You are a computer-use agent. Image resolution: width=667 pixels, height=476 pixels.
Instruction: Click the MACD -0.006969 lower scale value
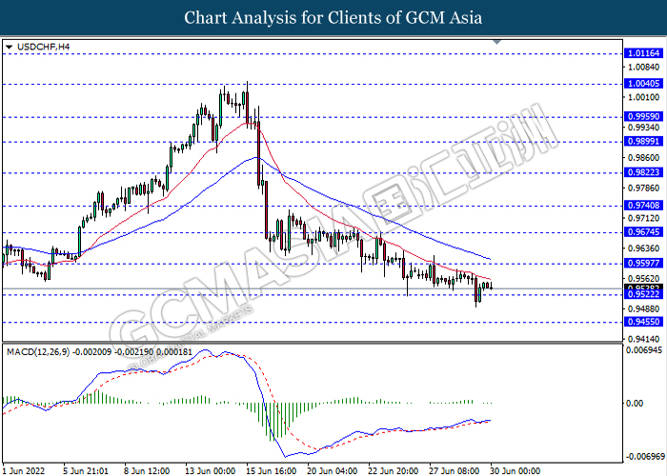pyautogui.click(x=645, y=457)
